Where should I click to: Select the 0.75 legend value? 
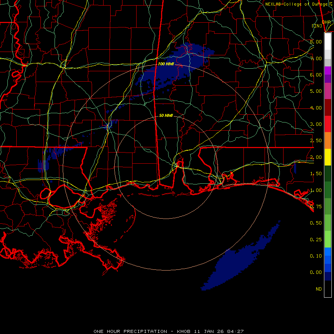coord(316,207)
